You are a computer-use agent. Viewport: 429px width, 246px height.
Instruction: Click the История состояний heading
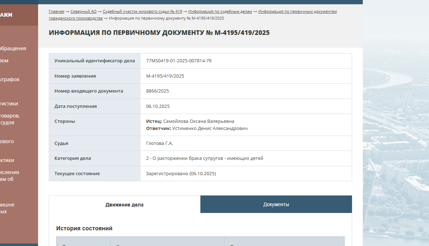84,228
